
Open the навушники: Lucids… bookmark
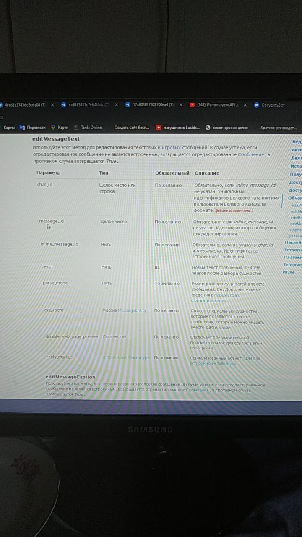click(x=178, y=128)
